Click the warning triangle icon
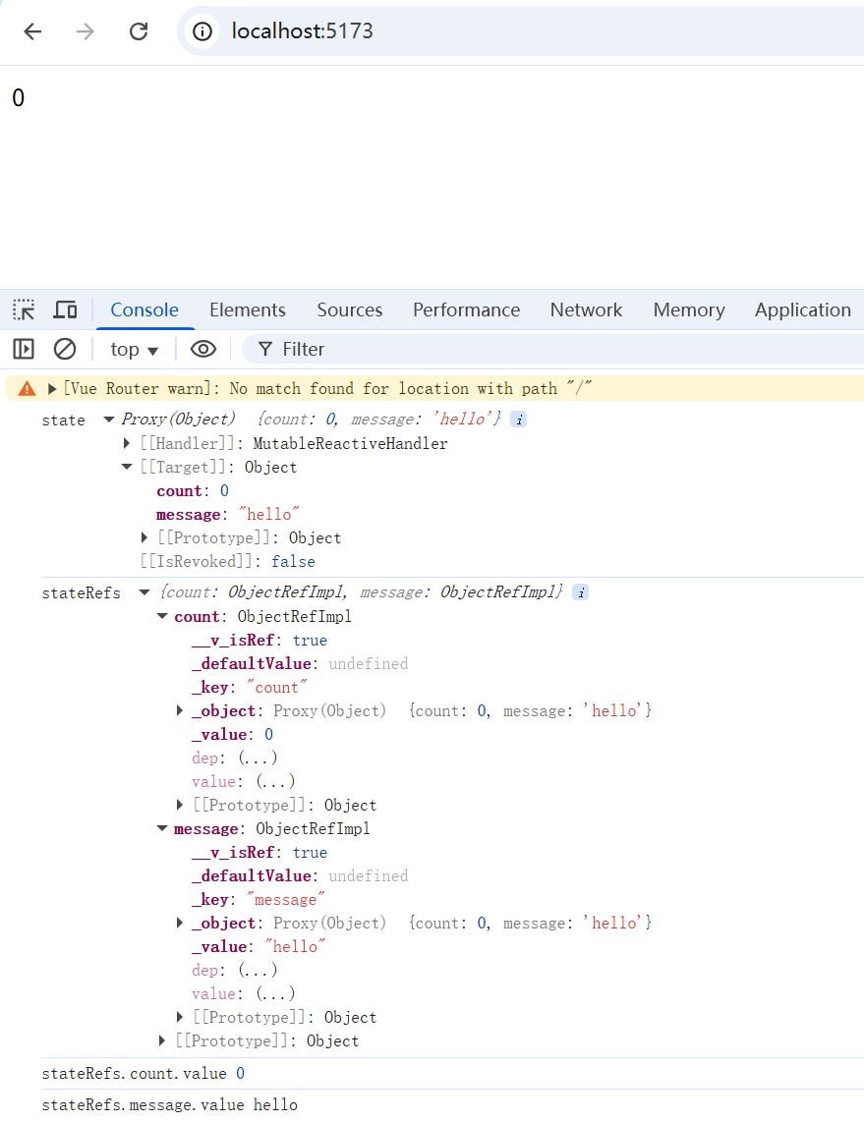Image resolution: width=864 pixels, height=1123 pixels. click(28, 389)
